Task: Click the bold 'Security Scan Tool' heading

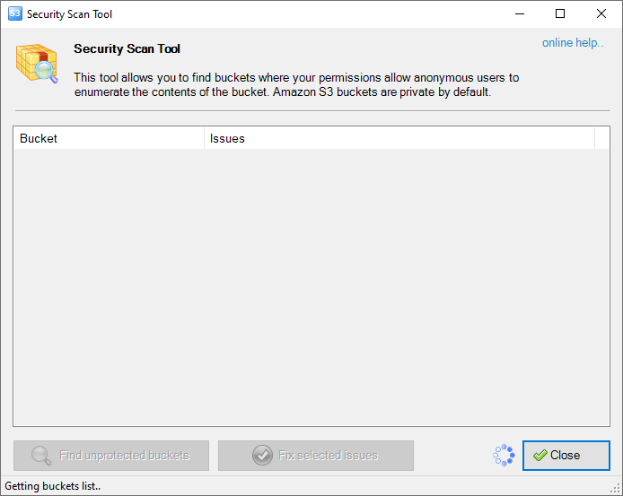Action: [x=127, y=48]
